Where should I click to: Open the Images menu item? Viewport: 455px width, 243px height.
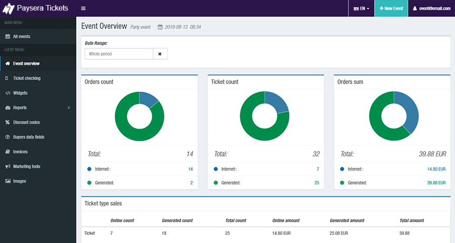point(19,181)
